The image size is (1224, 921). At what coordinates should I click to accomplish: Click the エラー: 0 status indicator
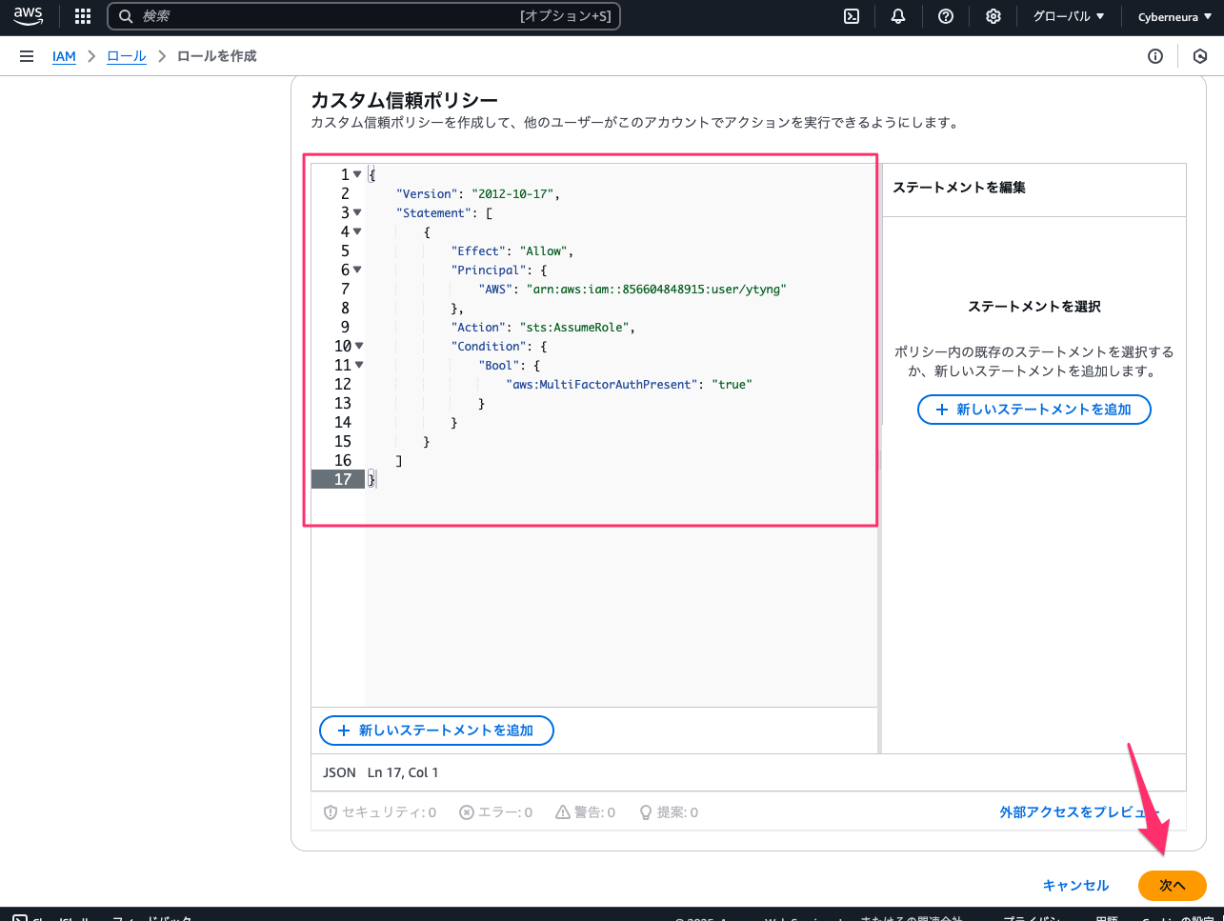pos(495,812)
